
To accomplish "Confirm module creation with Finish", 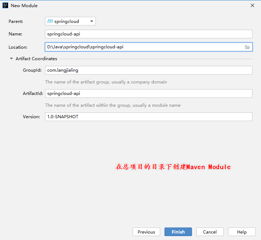I will tap(178, 232).
